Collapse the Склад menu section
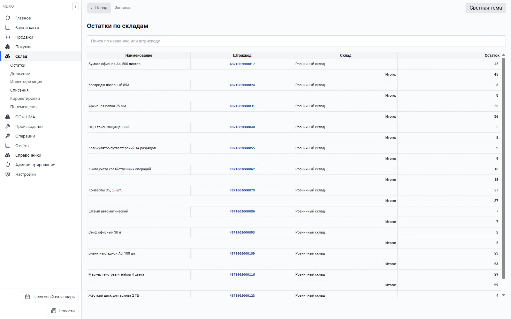This screenshot has height=319, width=511. click(41, 56)
